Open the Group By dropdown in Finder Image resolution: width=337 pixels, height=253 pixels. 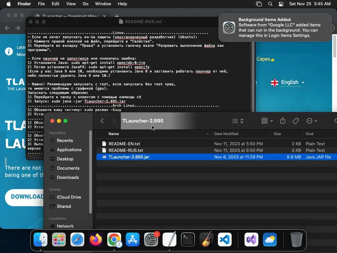[267, 121]
